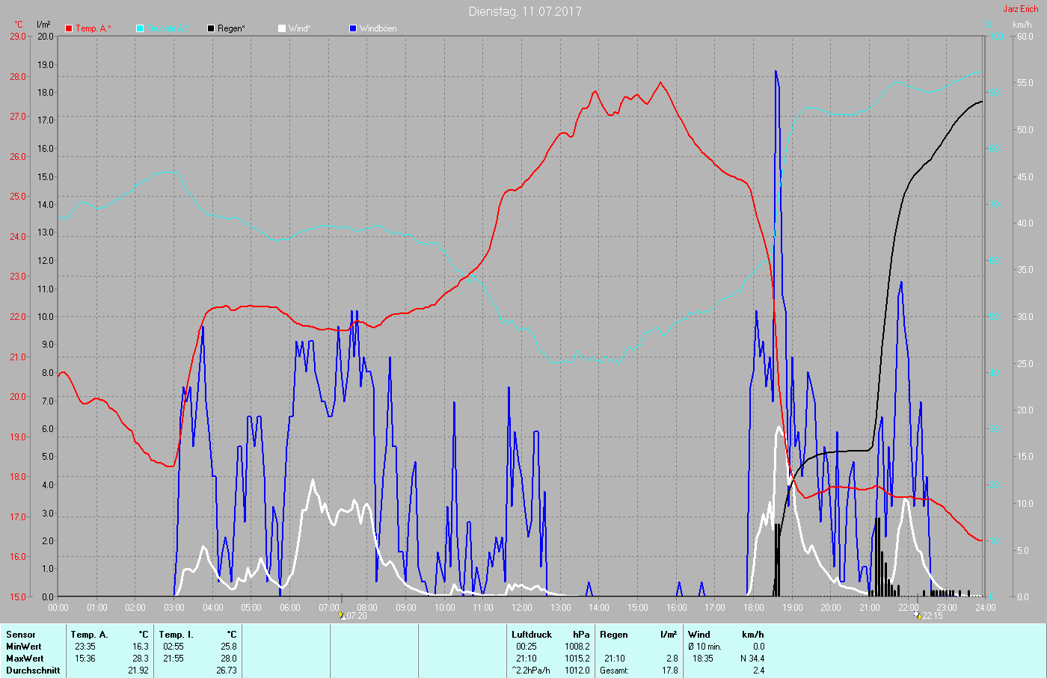The height and width of the screenshot is (678, 1047).
Task: Click the chart title Dienstag, 11.07.2017
Action: [524, 11]
